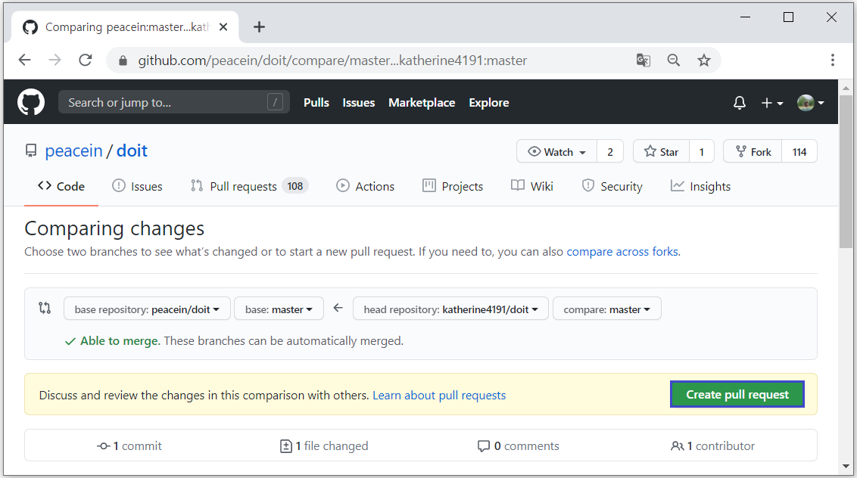Click scrollbar down arrow
Image resolution: width=857 pixels, height=478 pixels.
click(x=846, y=466)
